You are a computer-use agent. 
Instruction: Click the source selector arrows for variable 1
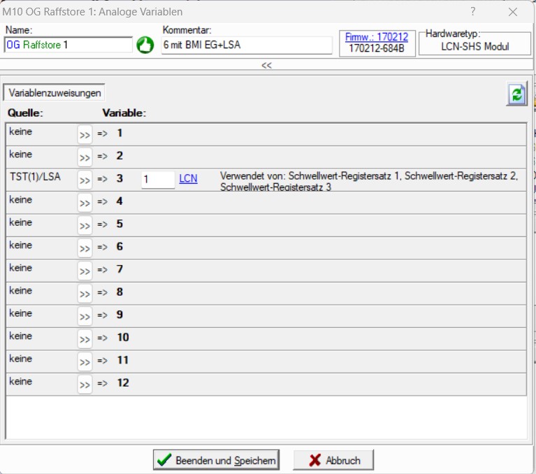[85, 134]
